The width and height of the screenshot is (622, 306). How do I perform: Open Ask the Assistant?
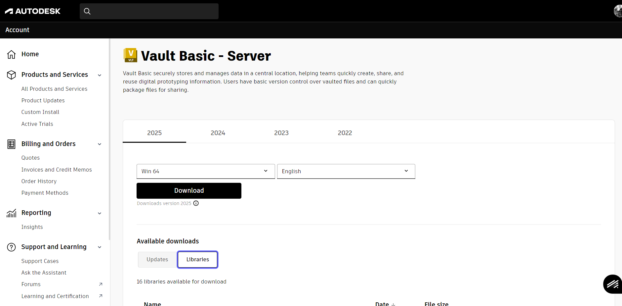[x=44, y=273]
